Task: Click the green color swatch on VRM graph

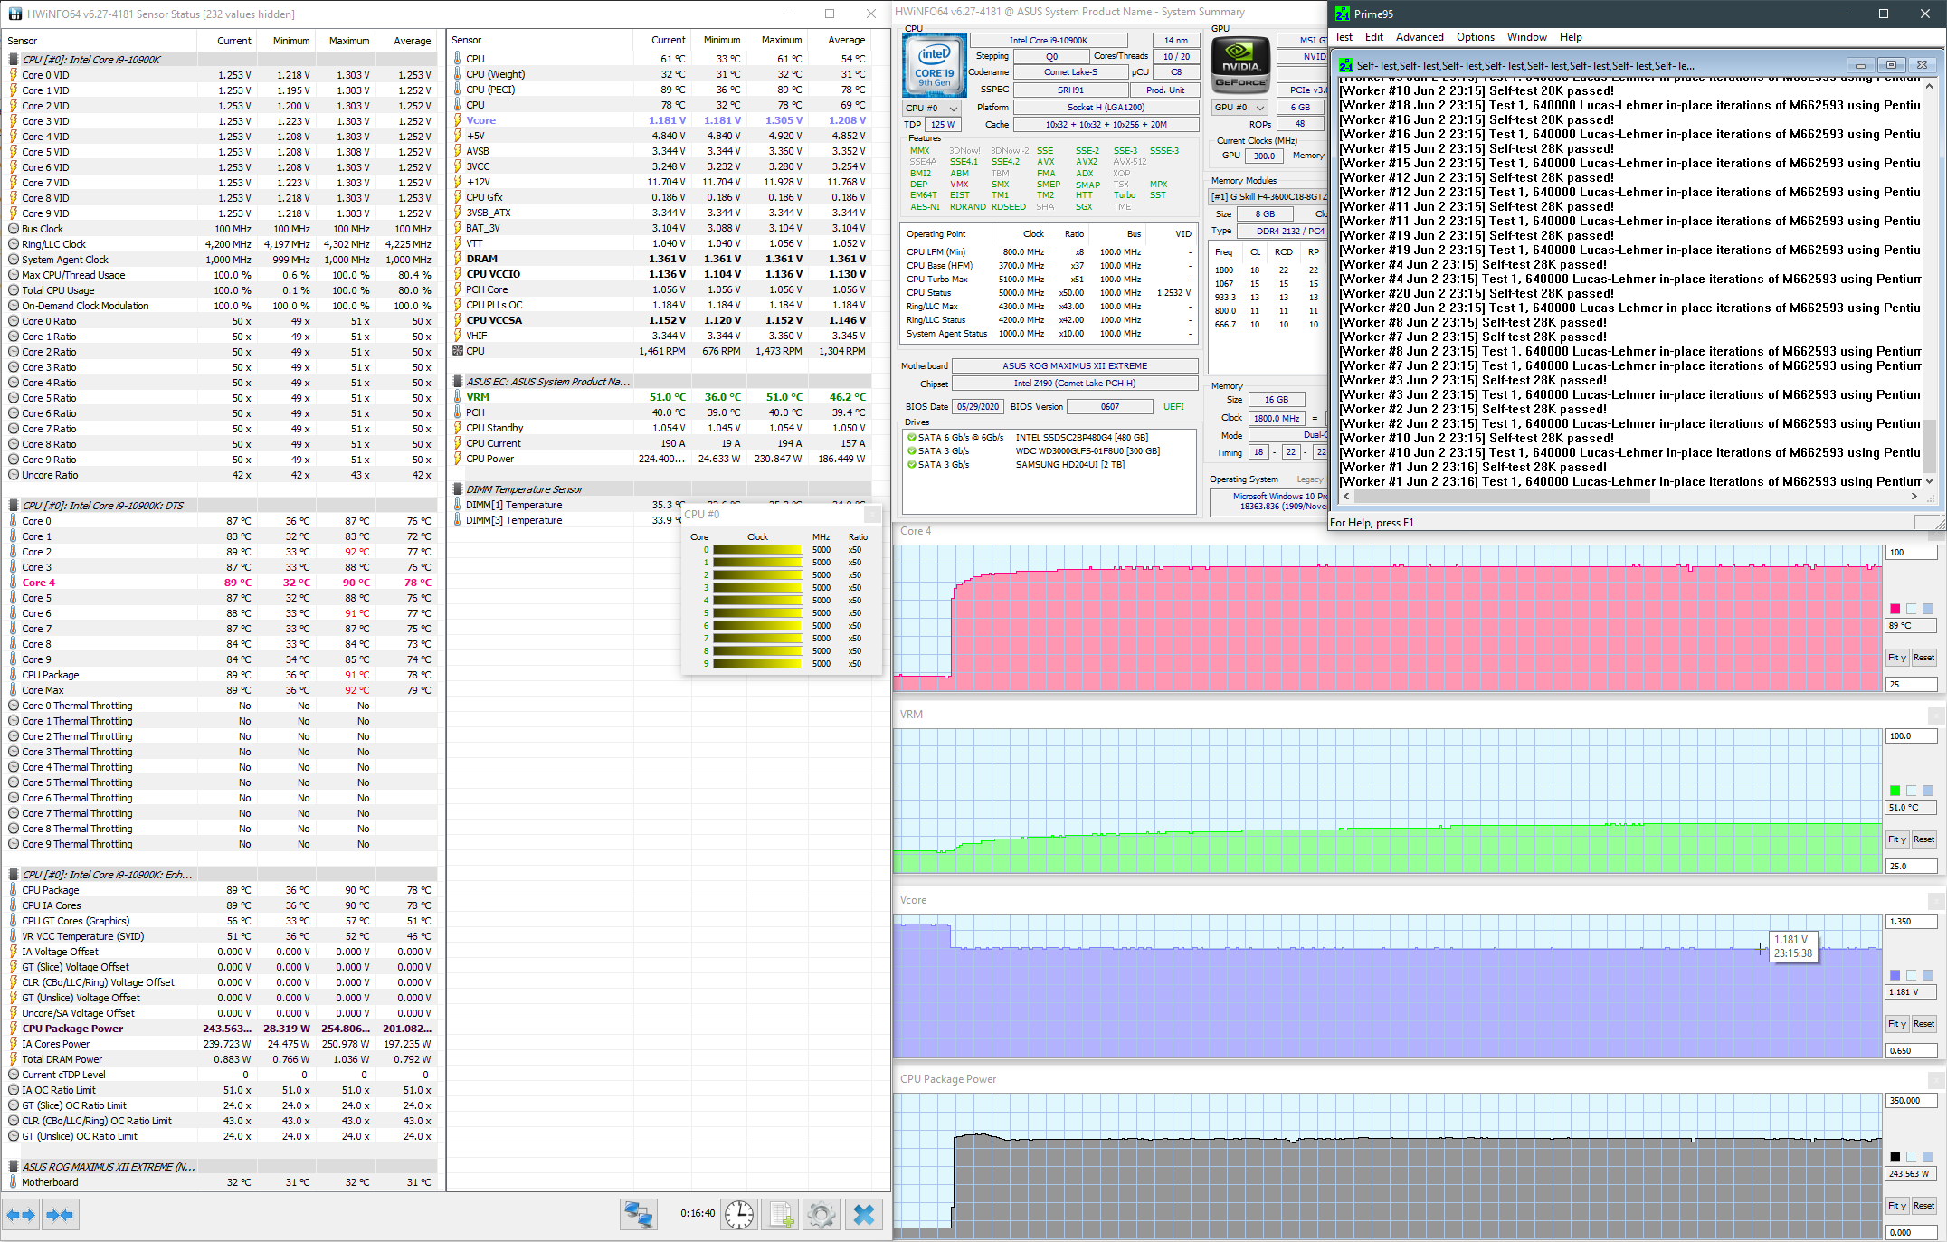Action: pyautogui.click(x=1895, y=791)
